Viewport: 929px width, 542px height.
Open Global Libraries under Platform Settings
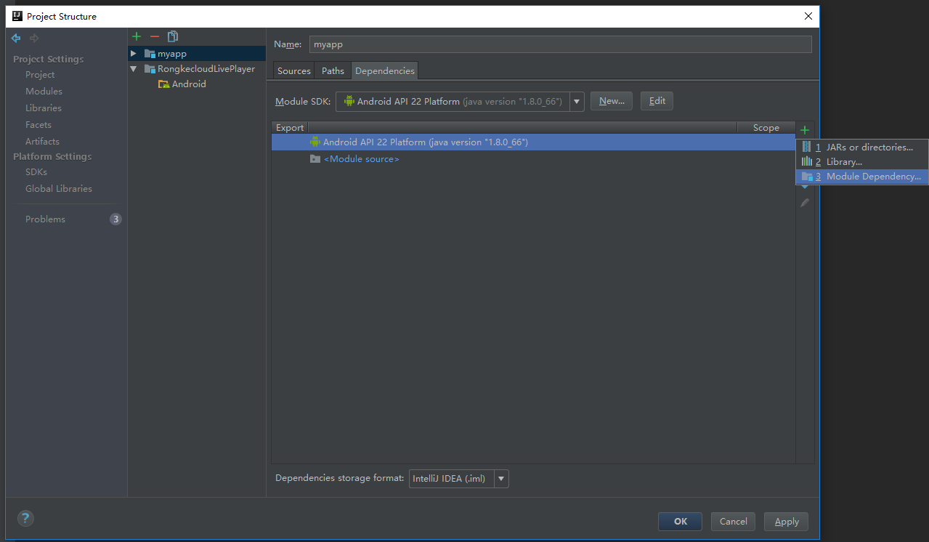(x=59, y=189)
